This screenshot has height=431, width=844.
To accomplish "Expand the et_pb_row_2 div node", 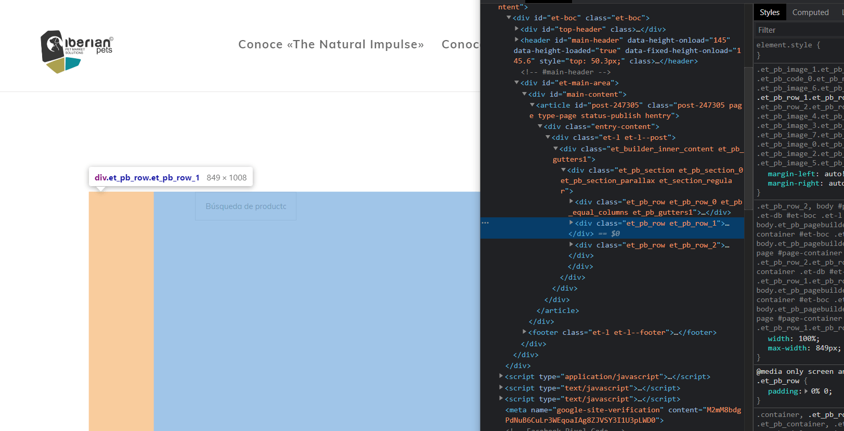I will pyautogui.click(x=571, y=244).
